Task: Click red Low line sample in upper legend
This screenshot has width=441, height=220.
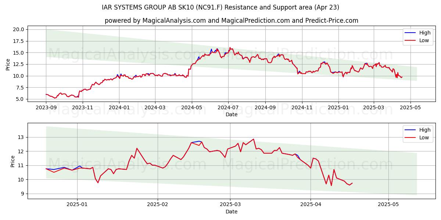Action: point(410,40)
